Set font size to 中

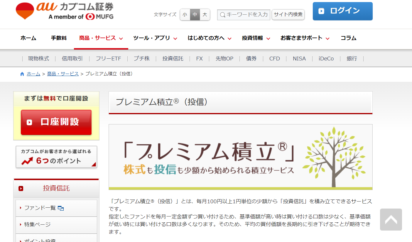tap(195, 14)
